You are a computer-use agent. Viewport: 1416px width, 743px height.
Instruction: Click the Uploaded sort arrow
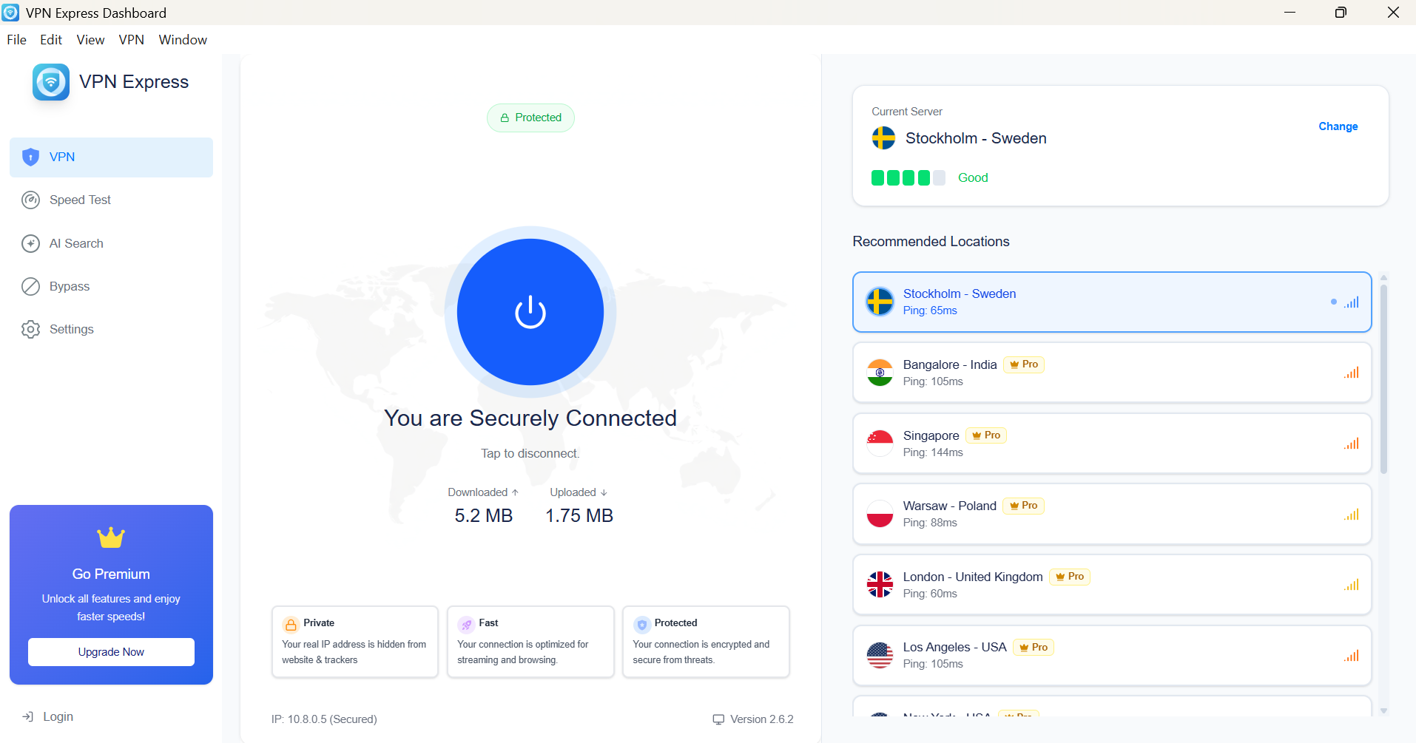tap(603, 491)
